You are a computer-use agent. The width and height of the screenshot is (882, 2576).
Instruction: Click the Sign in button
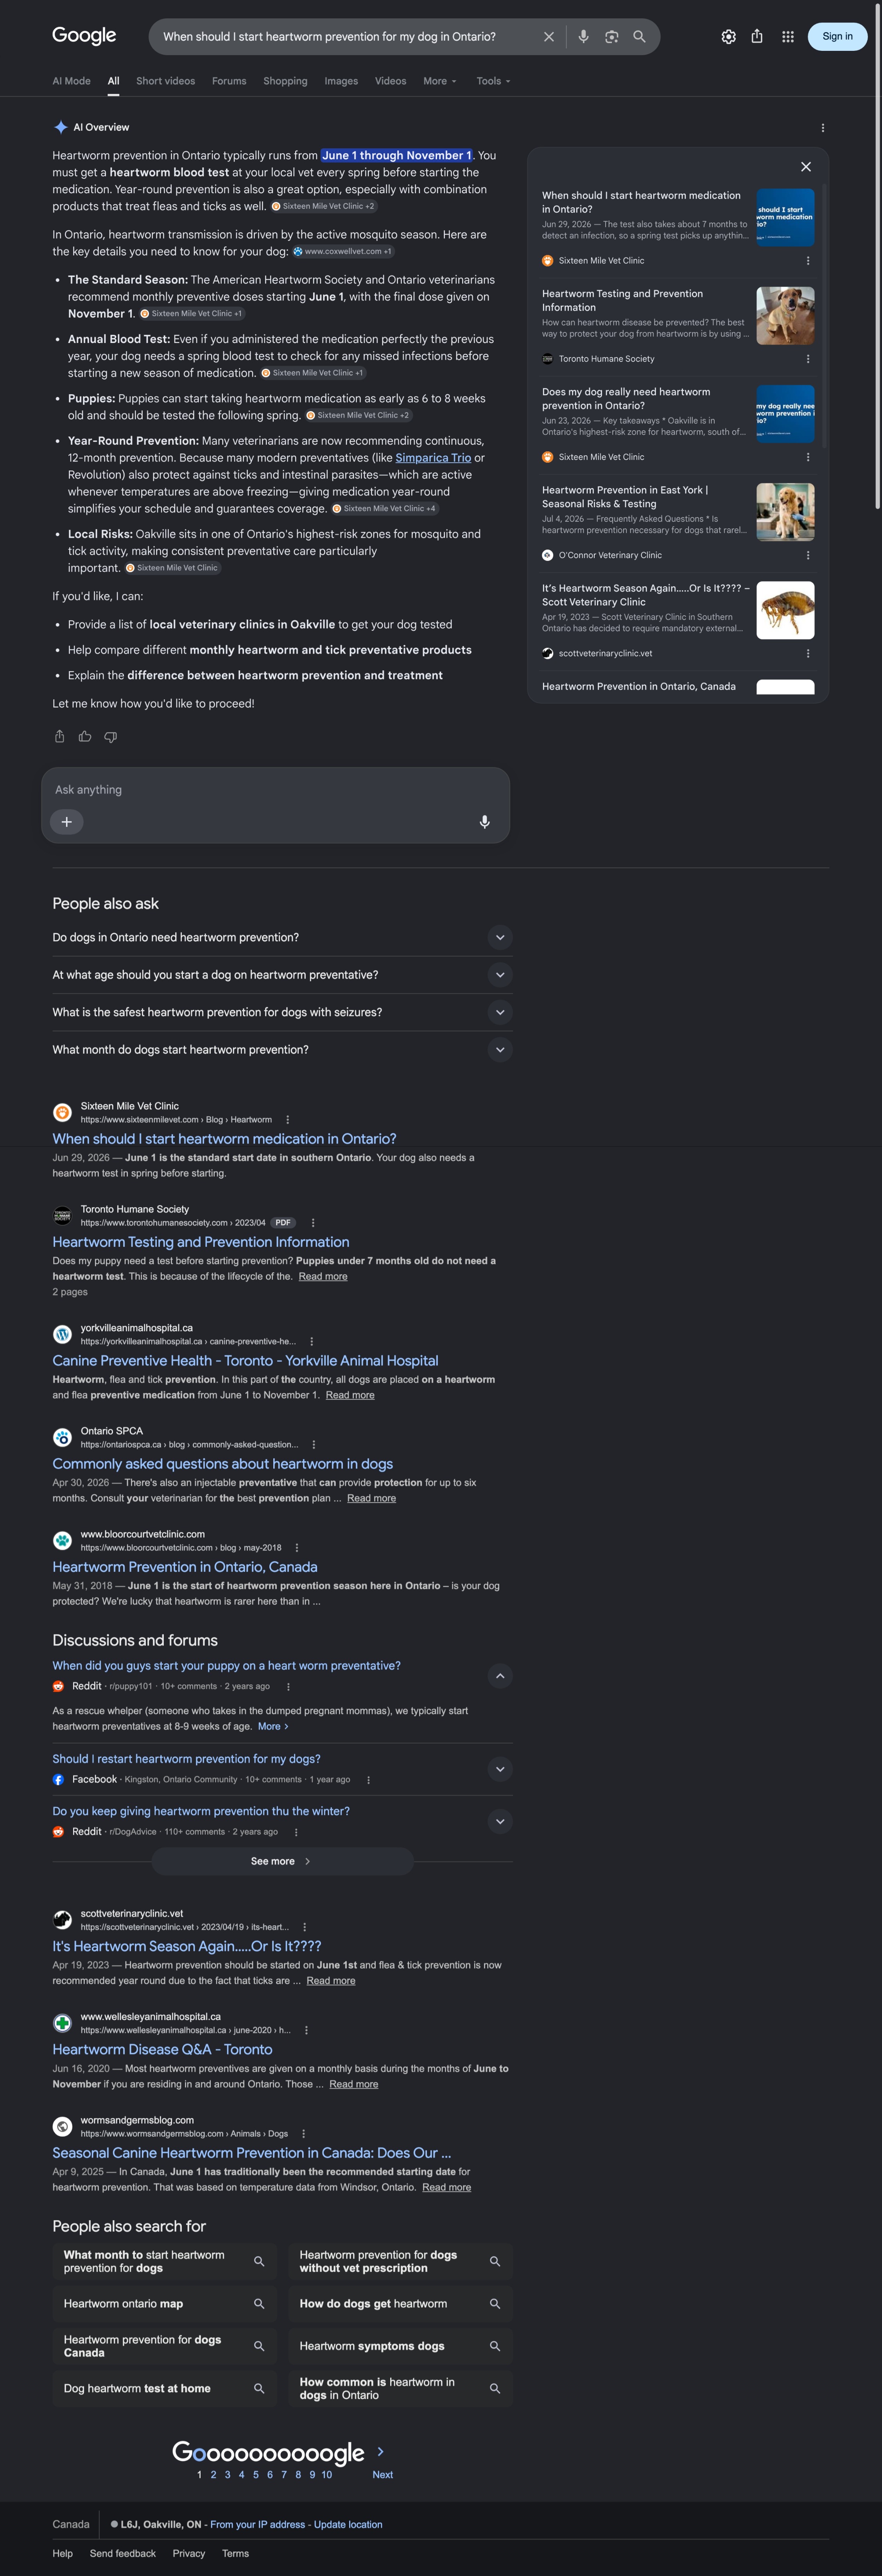pos(837,37)
